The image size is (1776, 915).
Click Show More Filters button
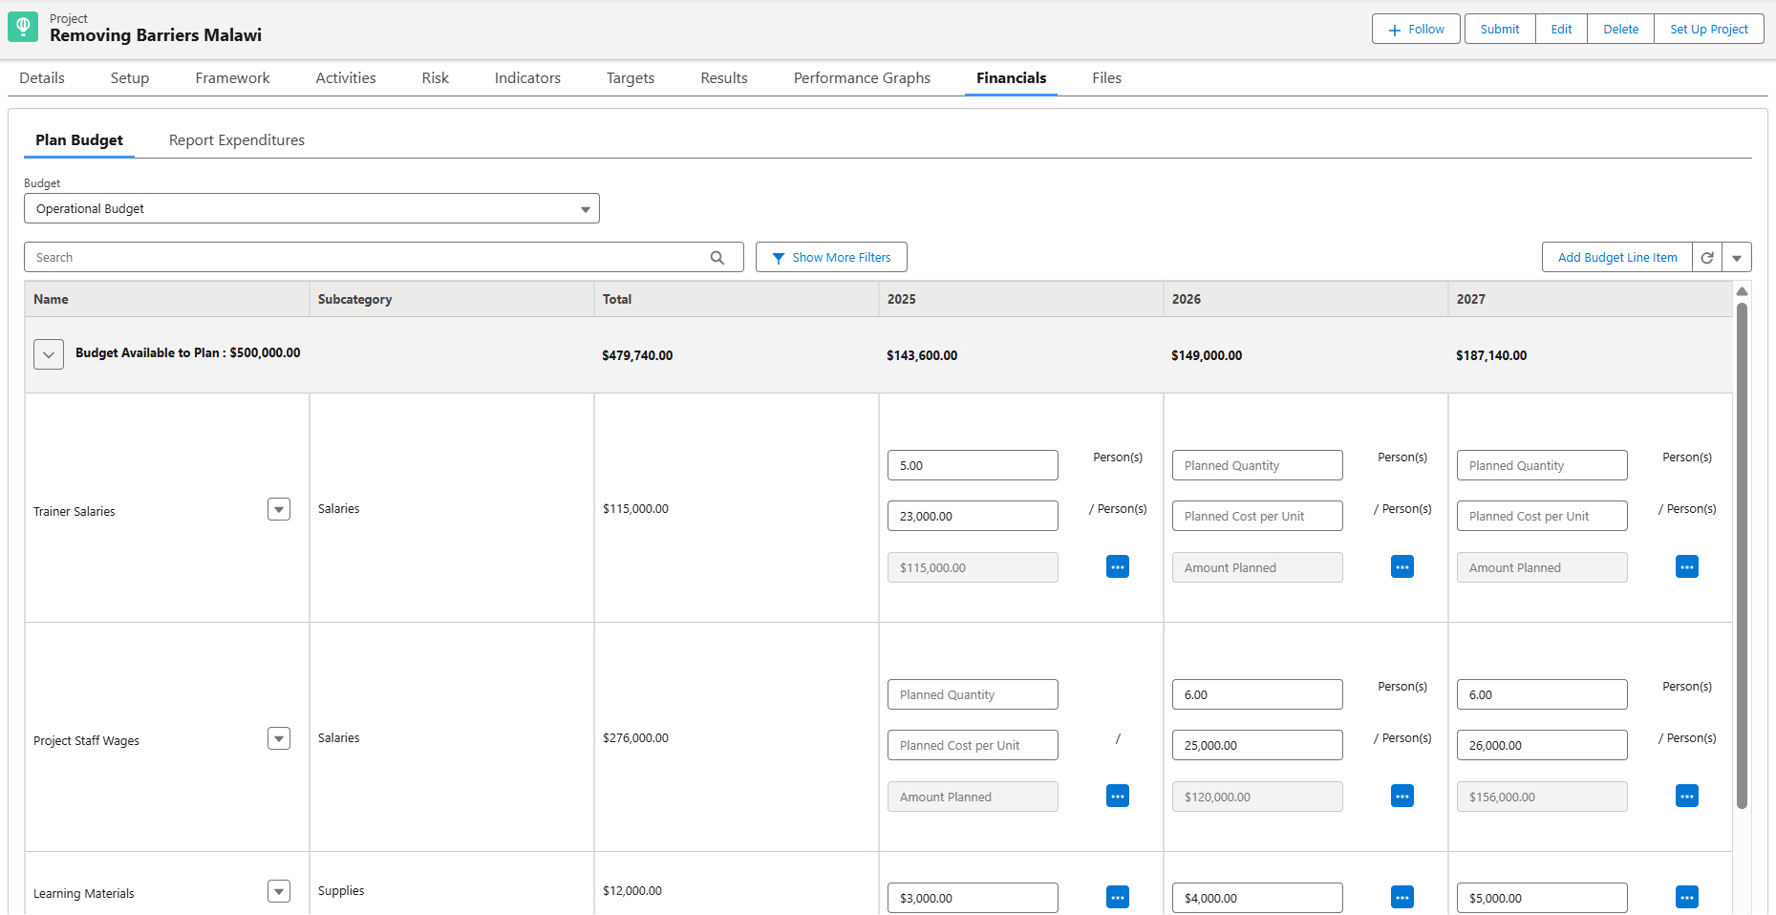pos(831,258)
